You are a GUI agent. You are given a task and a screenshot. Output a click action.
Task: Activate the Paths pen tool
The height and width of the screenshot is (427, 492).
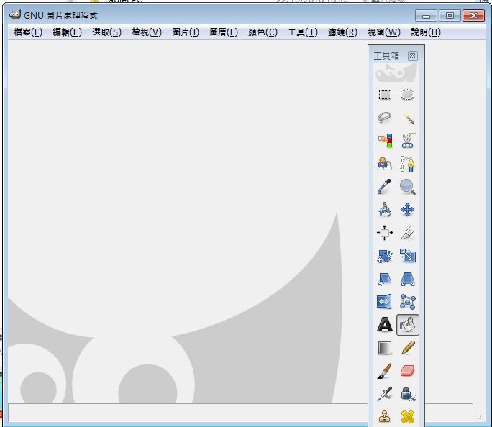[407, 164]
